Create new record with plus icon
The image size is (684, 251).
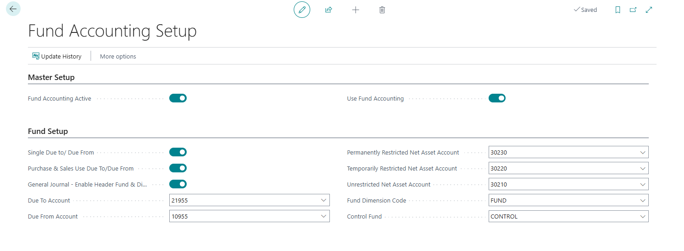point(355,10)
